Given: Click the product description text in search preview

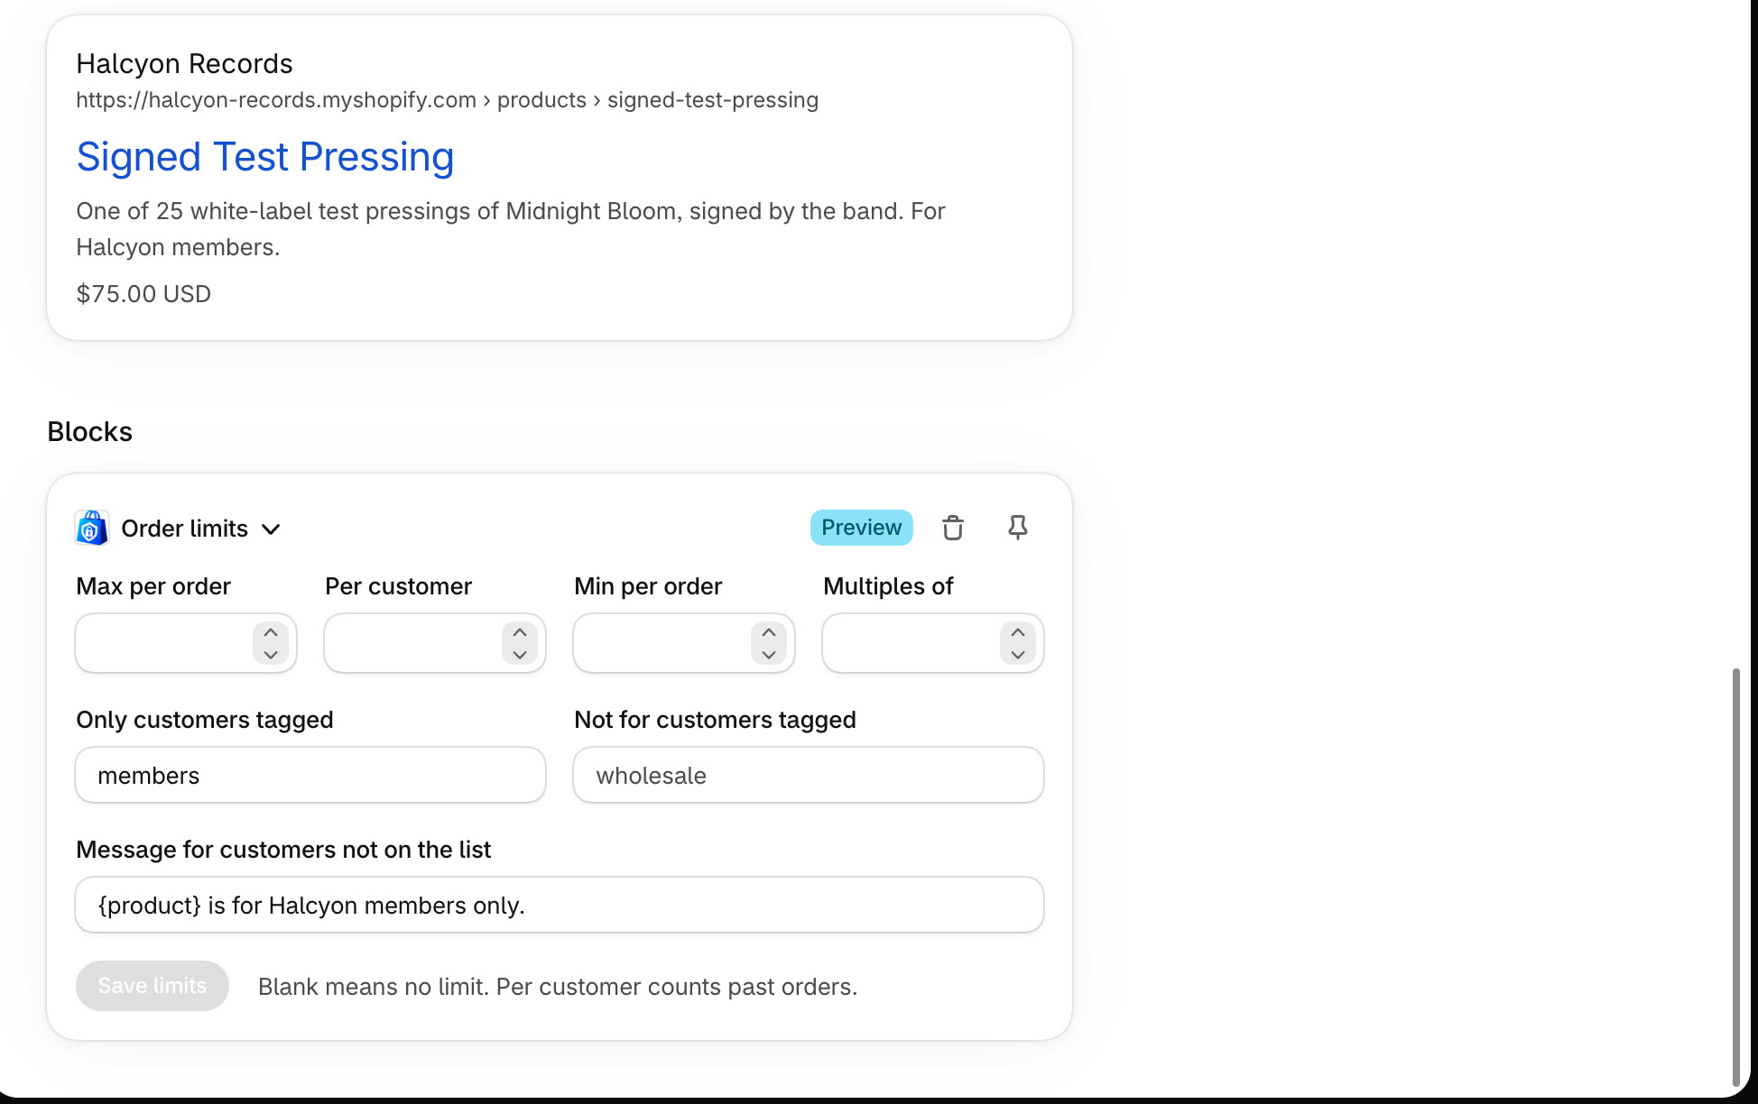Looking at the screenshot, I should (511, 229).
